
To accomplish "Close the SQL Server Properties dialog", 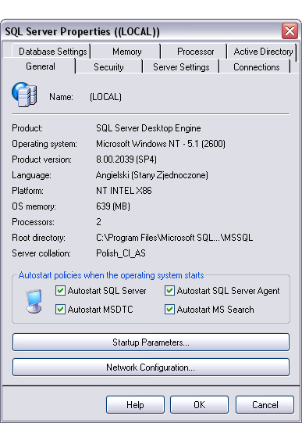I will 290,30.
